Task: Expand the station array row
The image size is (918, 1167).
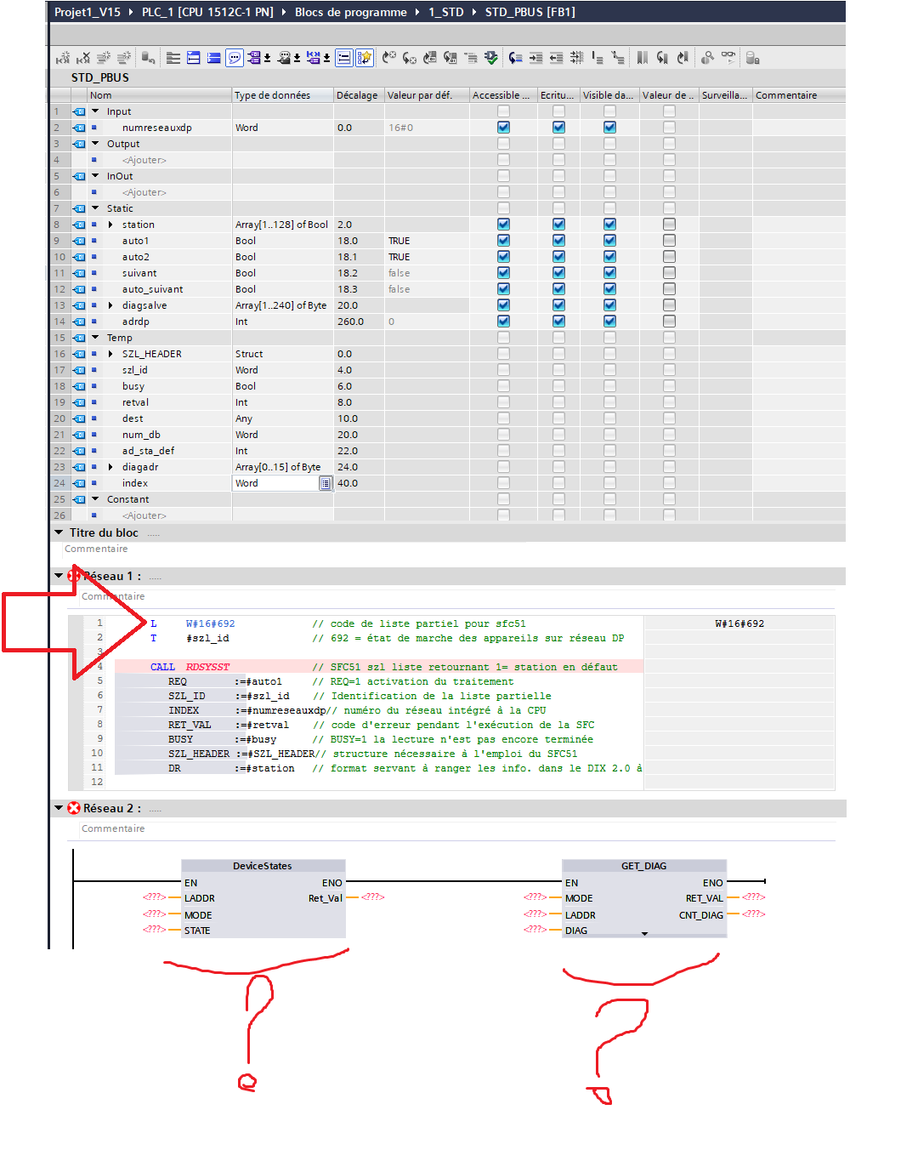Action: (110, 225)
